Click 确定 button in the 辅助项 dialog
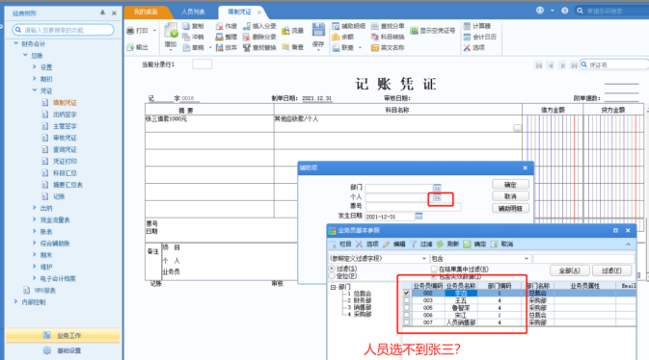 tap(510, 185)
